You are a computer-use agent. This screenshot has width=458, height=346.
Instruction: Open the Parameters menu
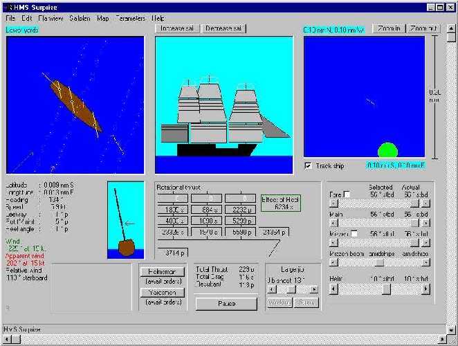click(x=131, y=19)
